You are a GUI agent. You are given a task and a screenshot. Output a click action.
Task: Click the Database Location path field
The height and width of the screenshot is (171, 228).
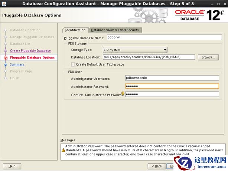click(x=149, y=57)
